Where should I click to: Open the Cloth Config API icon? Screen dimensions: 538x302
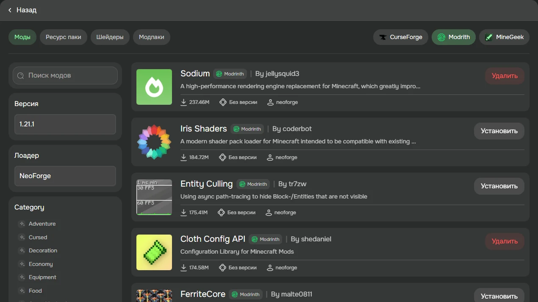[x=154, y=252]
